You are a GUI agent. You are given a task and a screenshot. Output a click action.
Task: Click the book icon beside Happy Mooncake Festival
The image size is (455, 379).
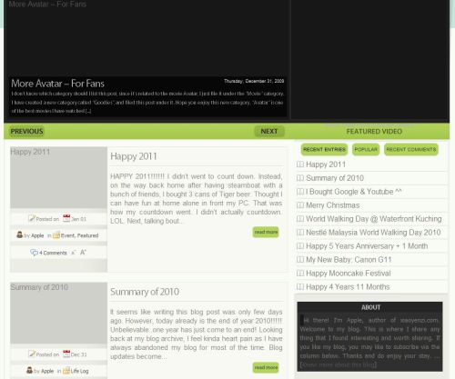[x=300, y=273]
